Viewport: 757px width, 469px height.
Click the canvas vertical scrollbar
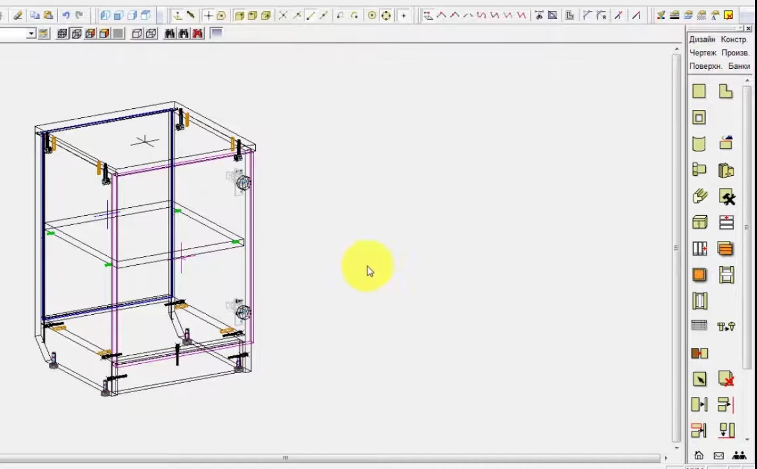676,248
